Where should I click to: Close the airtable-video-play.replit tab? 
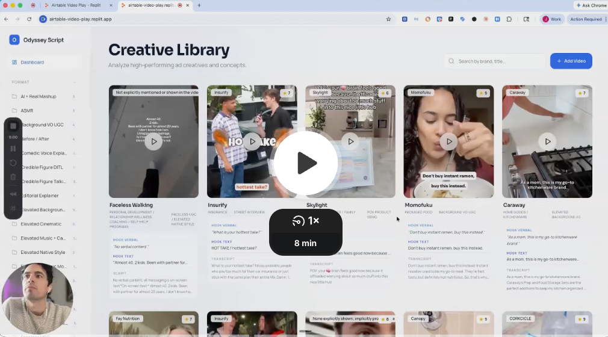click(188, 5)
